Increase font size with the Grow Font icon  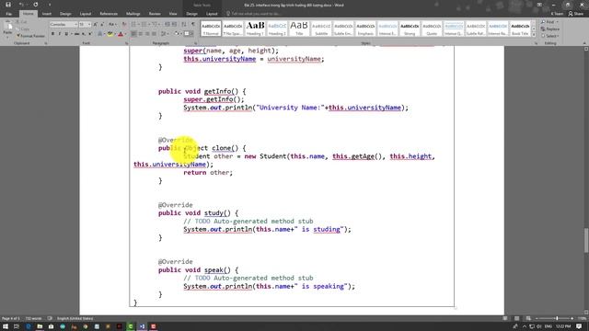click(95, 25)
